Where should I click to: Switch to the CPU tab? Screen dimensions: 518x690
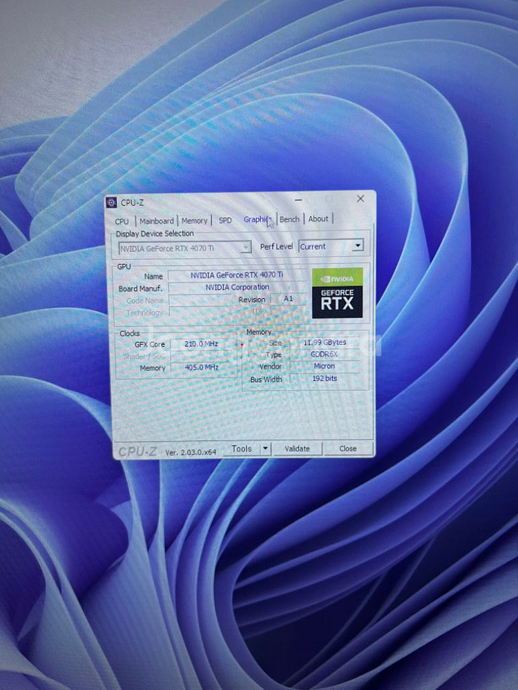coord(122,221)
